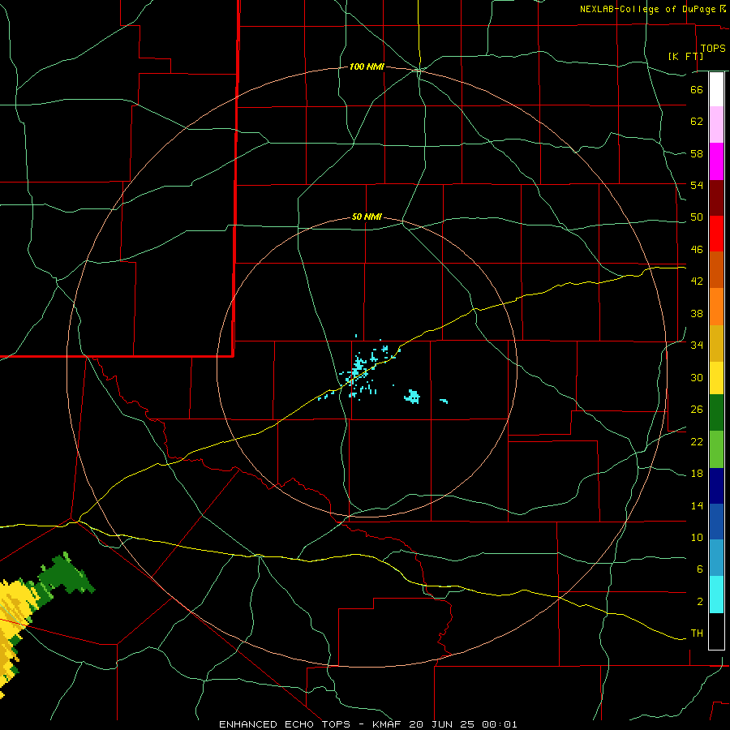Click the bright red 46 kft swatch
Viewport: 730px width, 730px height.
click(x=716, y=234)
